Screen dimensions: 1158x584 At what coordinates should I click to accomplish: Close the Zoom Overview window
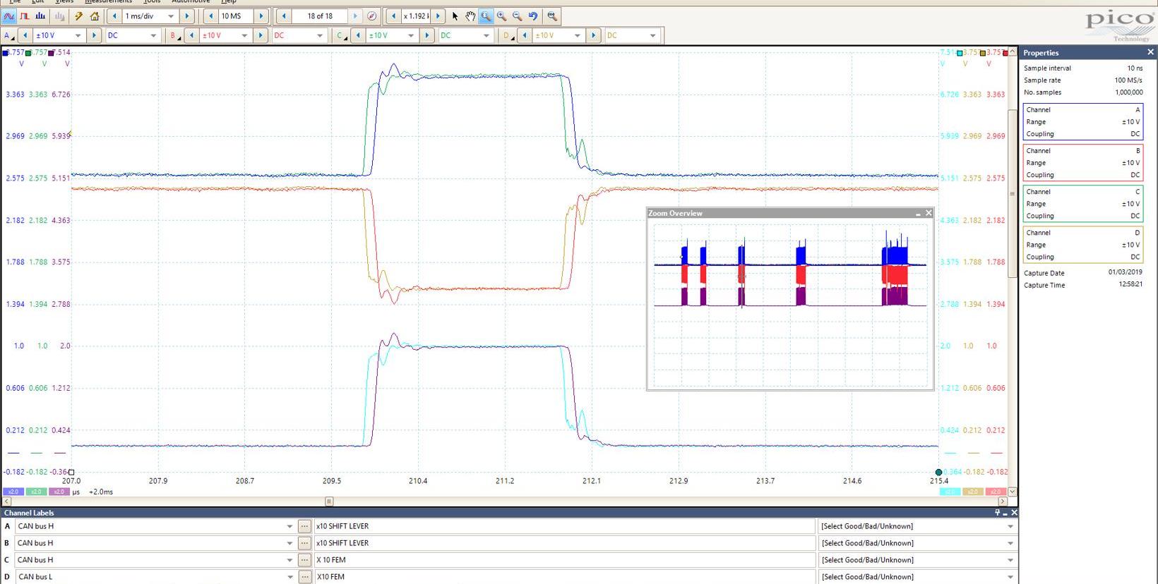(x=929, y=213)
